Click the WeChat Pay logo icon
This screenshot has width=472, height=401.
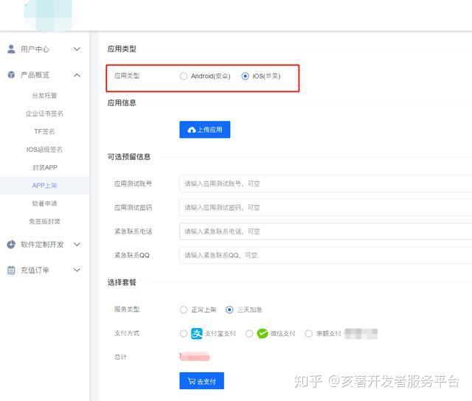(x=263, y=333)
